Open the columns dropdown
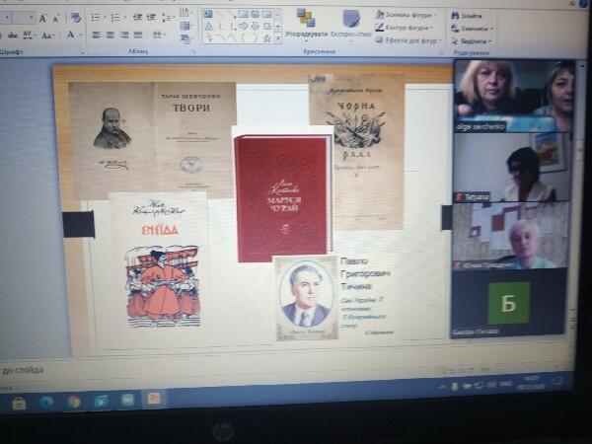The image size is (592, 444). pos(159,36)
